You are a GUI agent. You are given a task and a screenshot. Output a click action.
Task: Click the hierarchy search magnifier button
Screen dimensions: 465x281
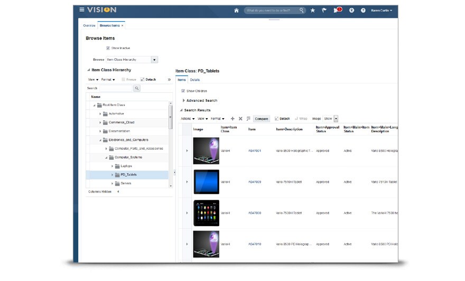(136, 89)
